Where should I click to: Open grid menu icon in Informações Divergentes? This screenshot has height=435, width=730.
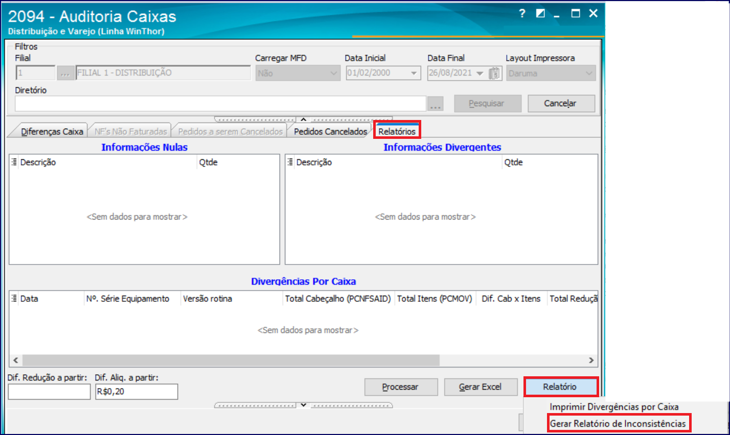pos(290,162)
